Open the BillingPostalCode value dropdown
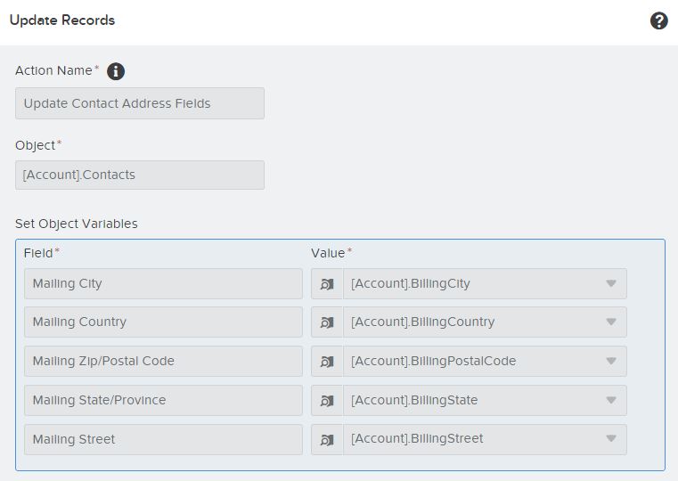The width and height of the screenshot is (678, 481). (x=611, y=362)
